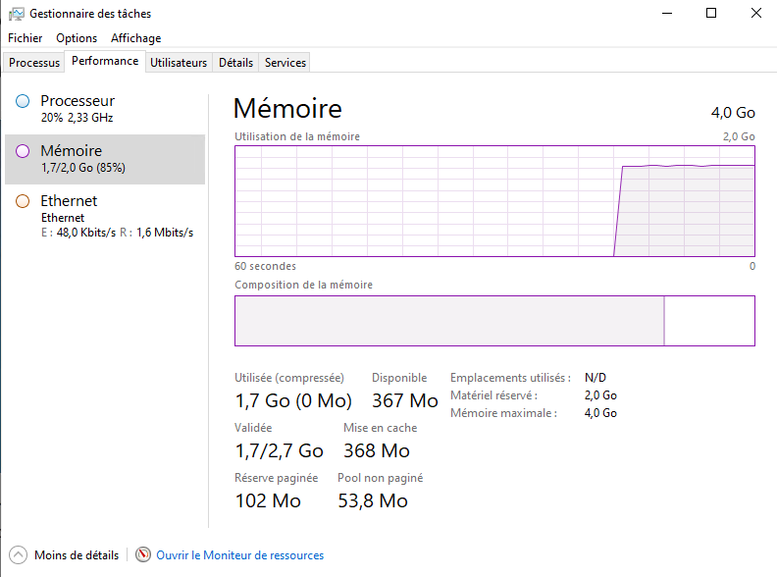Screen dimensions: 777x577
Task: Open the Affichage menu
Action: pyautogui.click(x=135, y=38)
